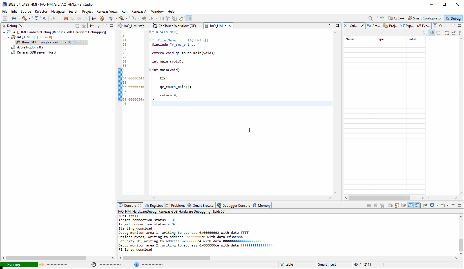The height and width of the screenshot is (269, 464).
Task: Click the Open Perspective icon
Action: click(x=382, y=18)
